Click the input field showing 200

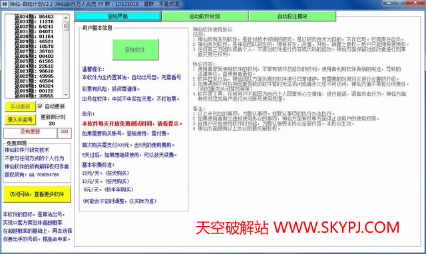(x=65, y=133)
